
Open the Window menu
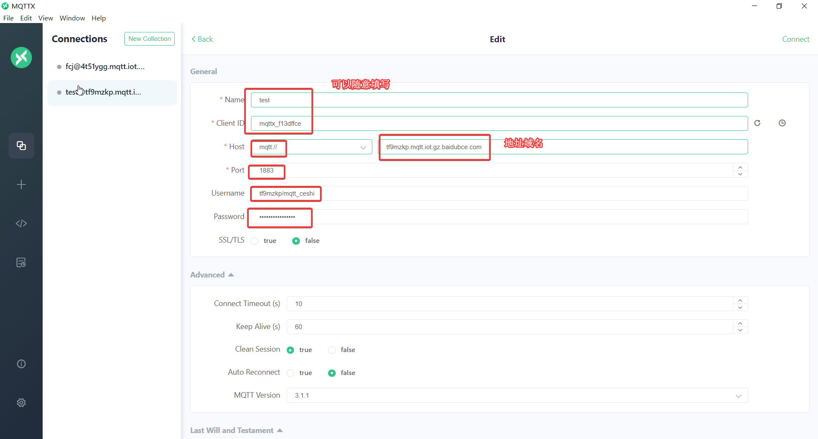tap(72, 18)
